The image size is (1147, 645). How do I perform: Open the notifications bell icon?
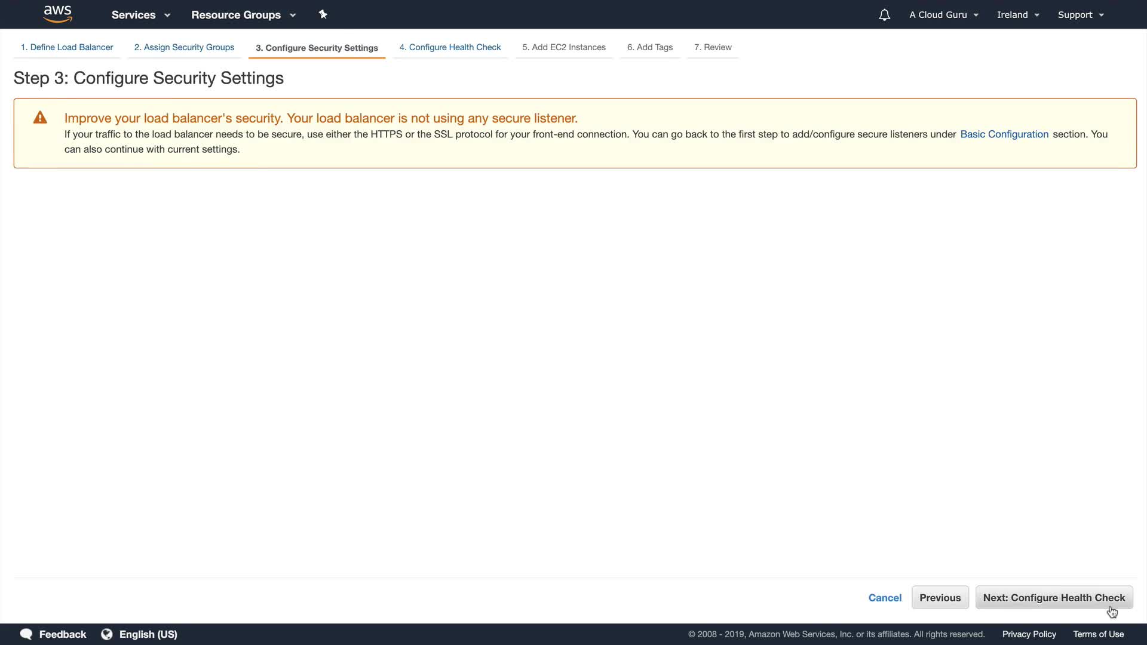884,15
